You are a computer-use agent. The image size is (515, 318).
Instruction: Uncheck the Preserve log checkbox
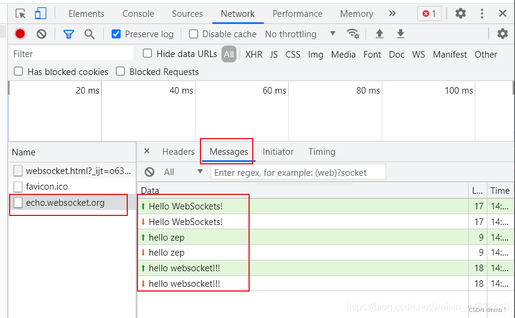tap(116, 34)
